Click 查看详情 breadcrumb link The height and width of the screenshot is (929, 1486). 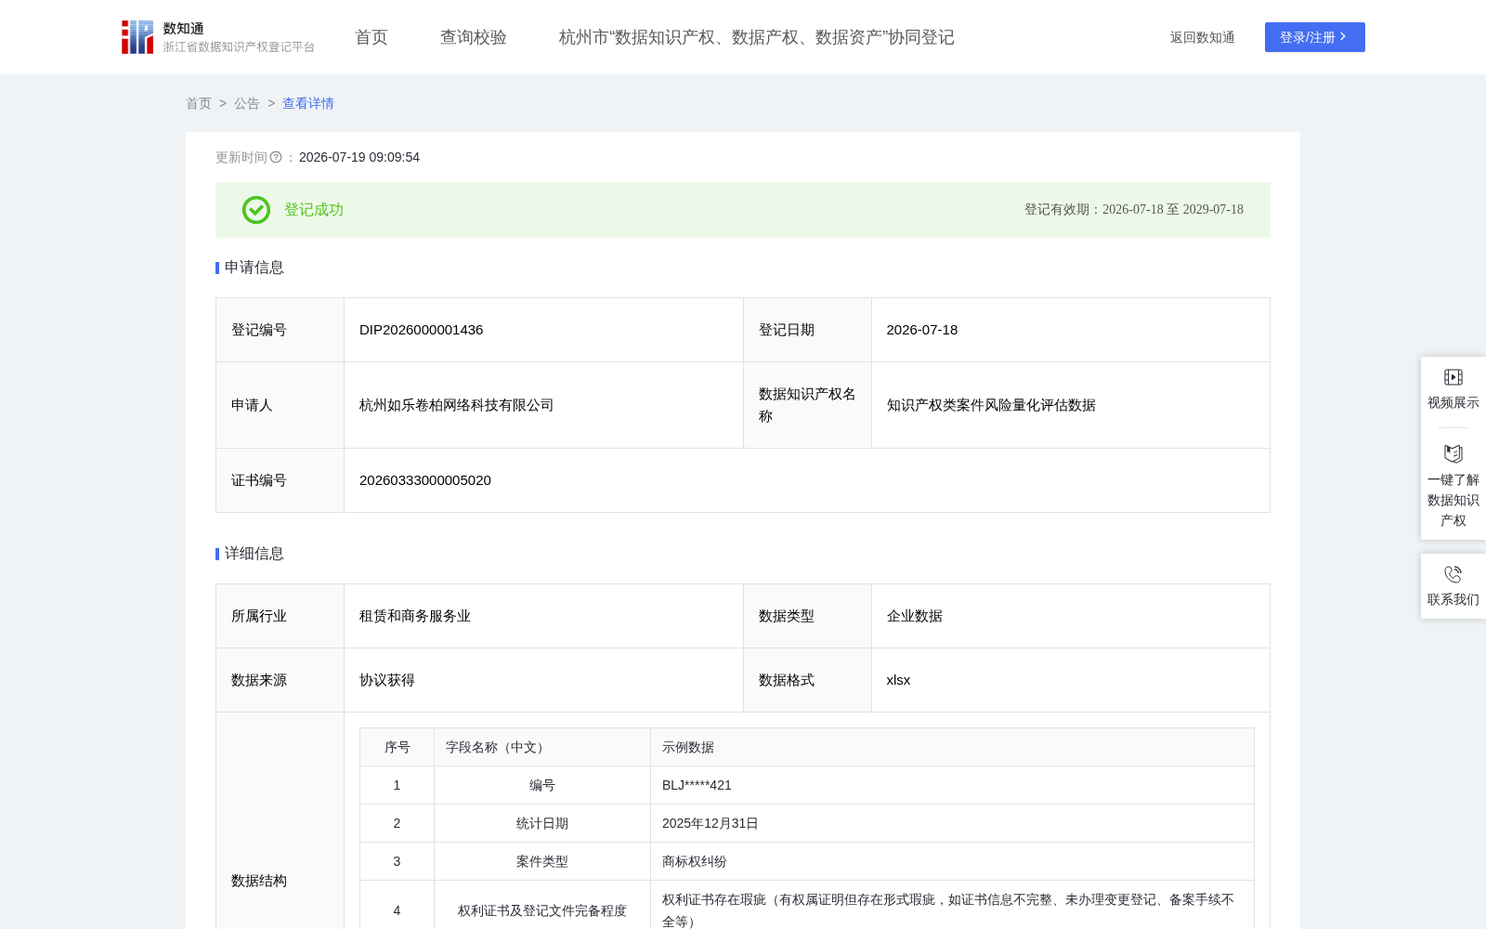click(x=308, y=103)
